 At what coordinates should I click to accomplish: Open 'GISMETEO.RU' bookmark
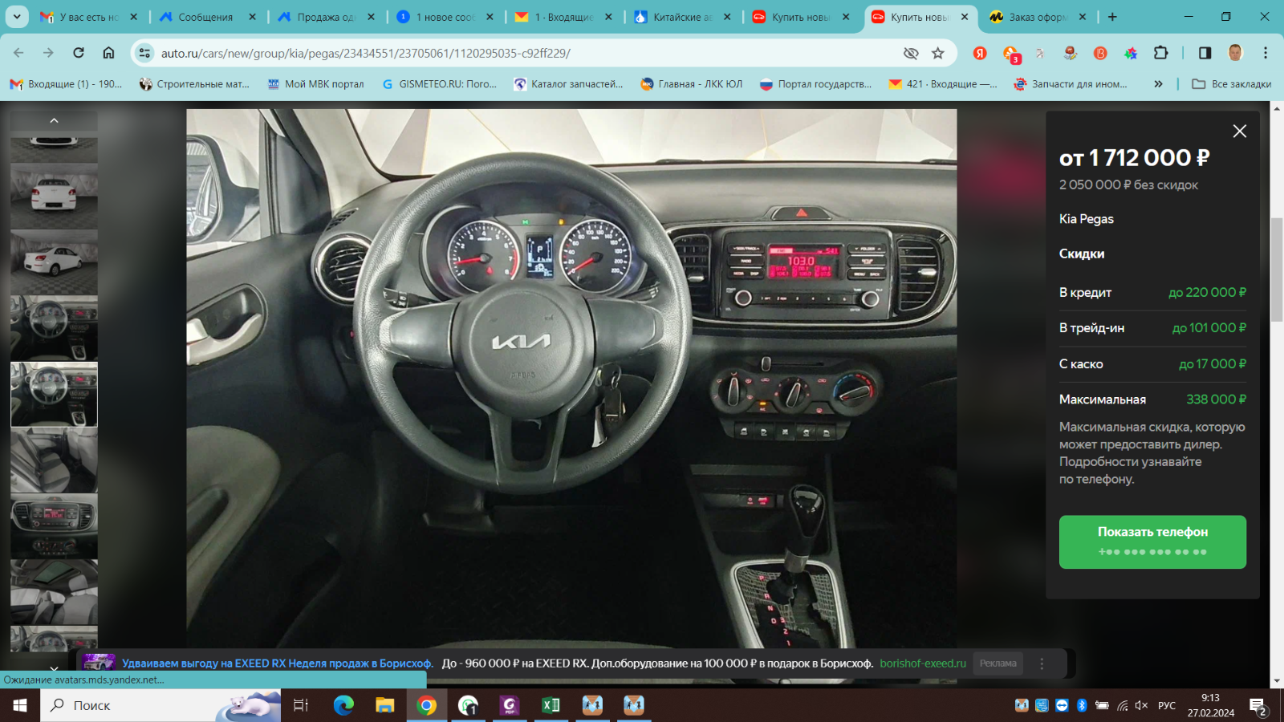pyautogui.click(x=439, y=83)
